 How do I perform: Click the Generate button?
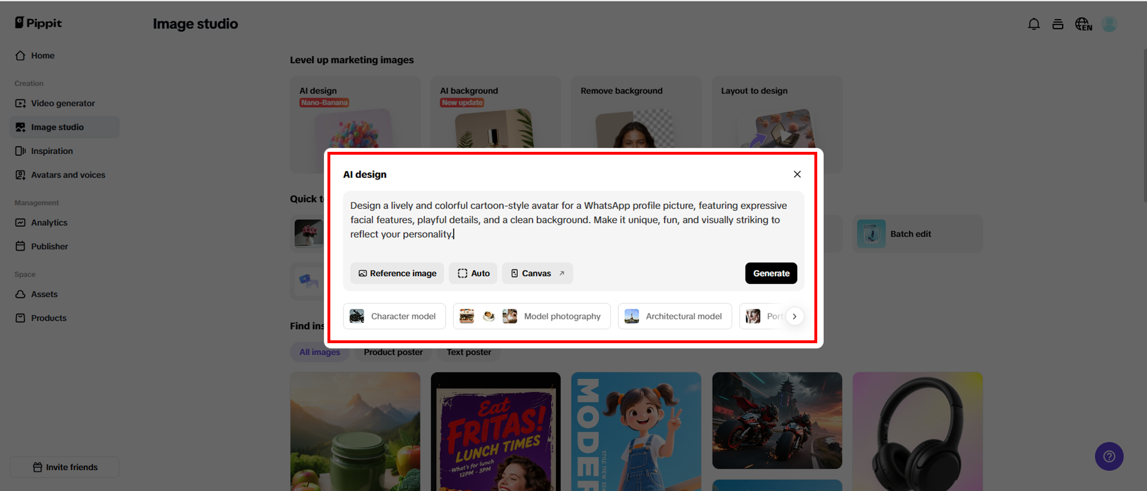(x=771, y=273)
